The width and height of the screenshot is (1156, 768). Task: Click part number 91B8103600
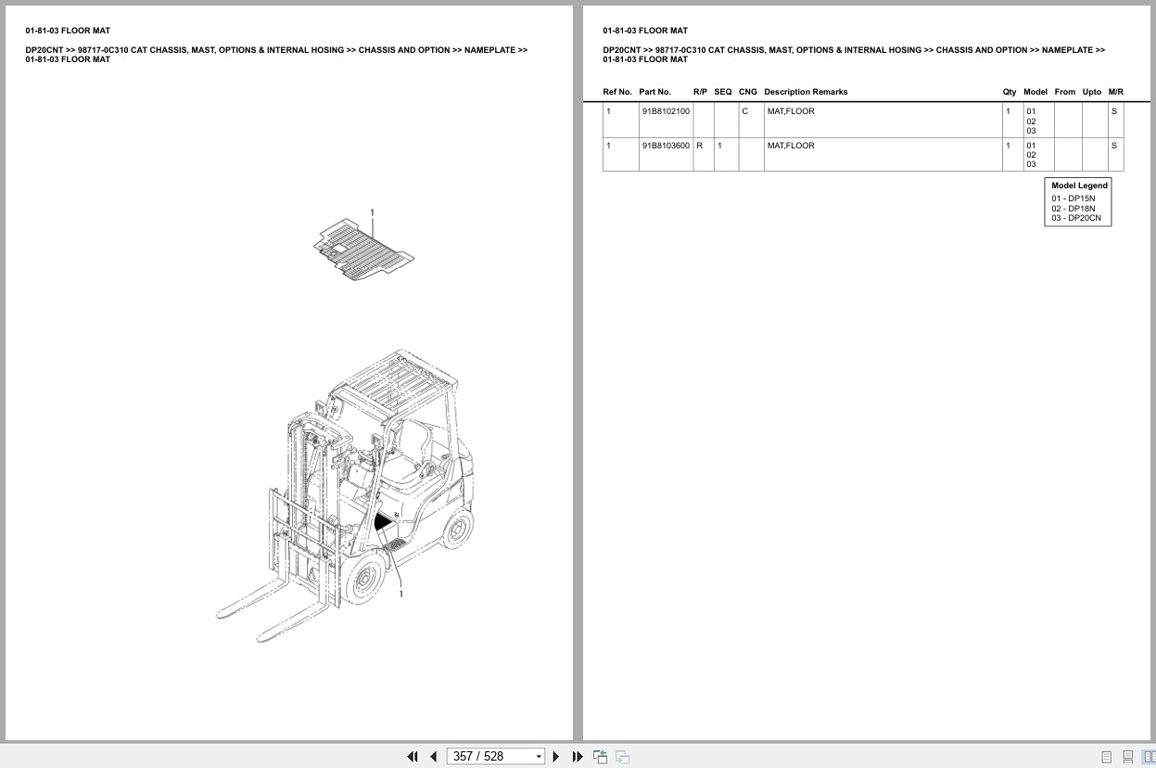tap(666, 146)
